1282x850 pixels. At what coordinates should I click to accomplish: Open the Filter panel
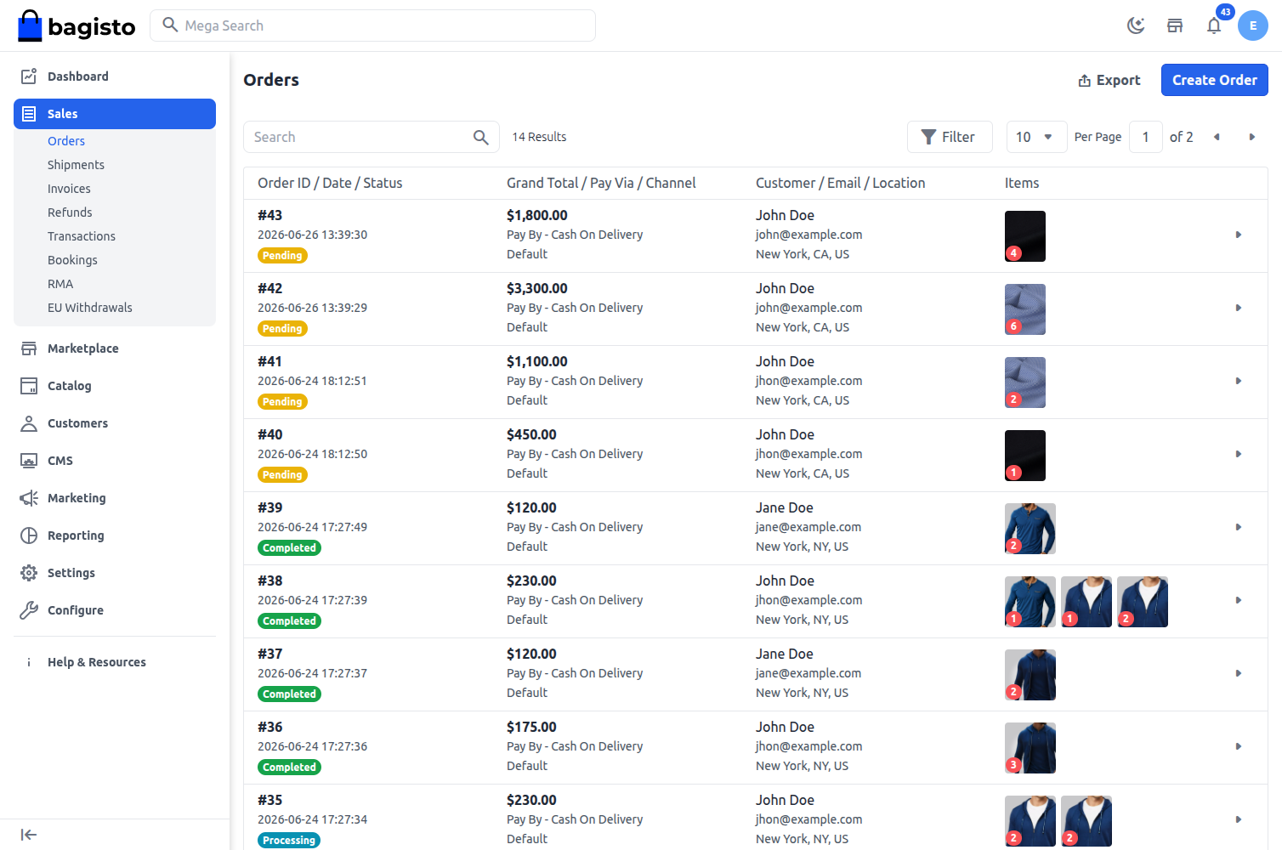click(x=950, y=137)
